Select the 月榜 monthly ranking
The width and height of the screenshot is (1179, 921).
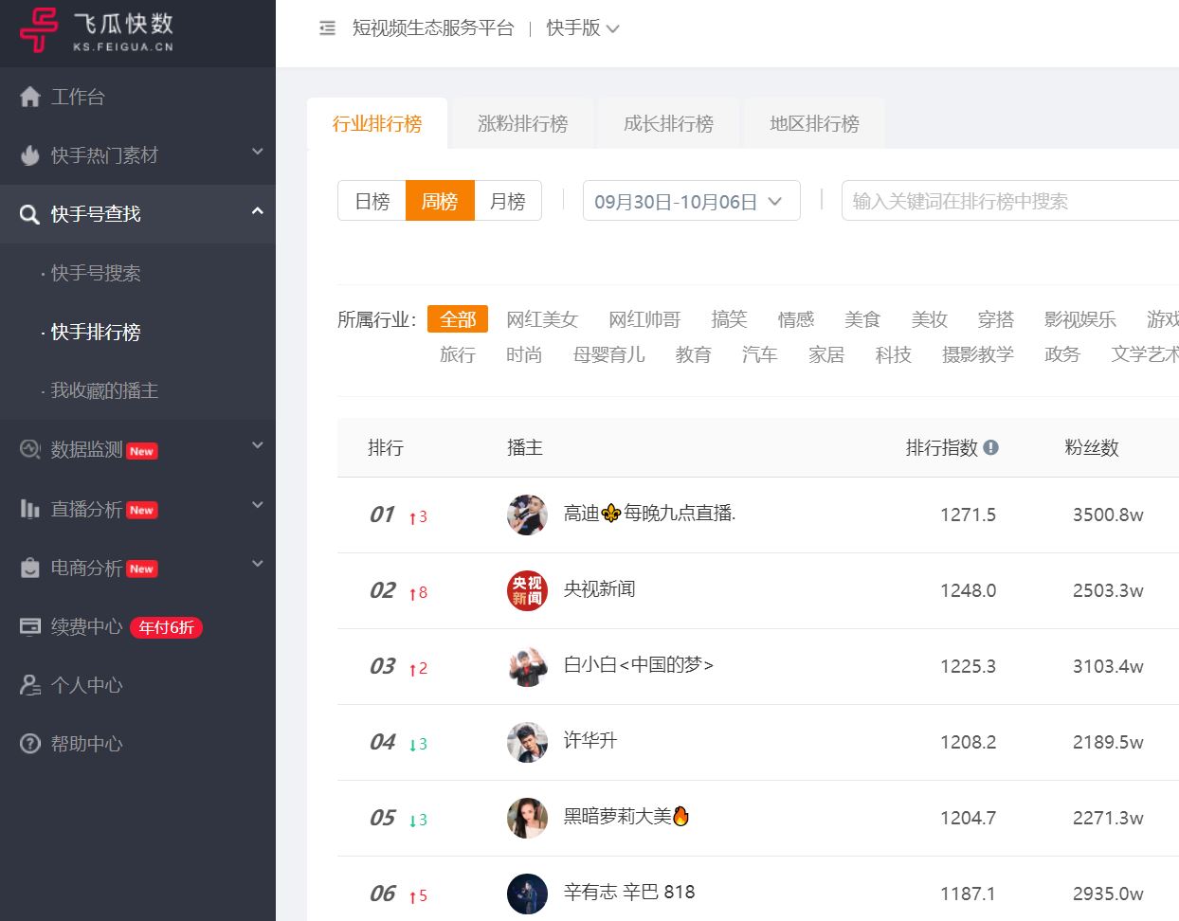pos(508,200)
